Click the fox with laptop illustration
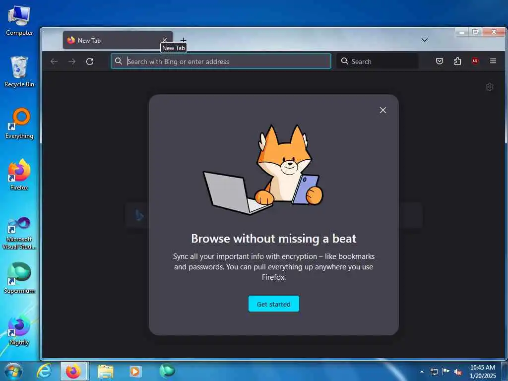This screenshot has height=381, width=508. pyautogui.click(x=263, y=169)
